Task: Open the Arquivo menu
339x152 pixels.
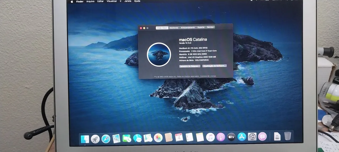Action: tap(90, 1)
